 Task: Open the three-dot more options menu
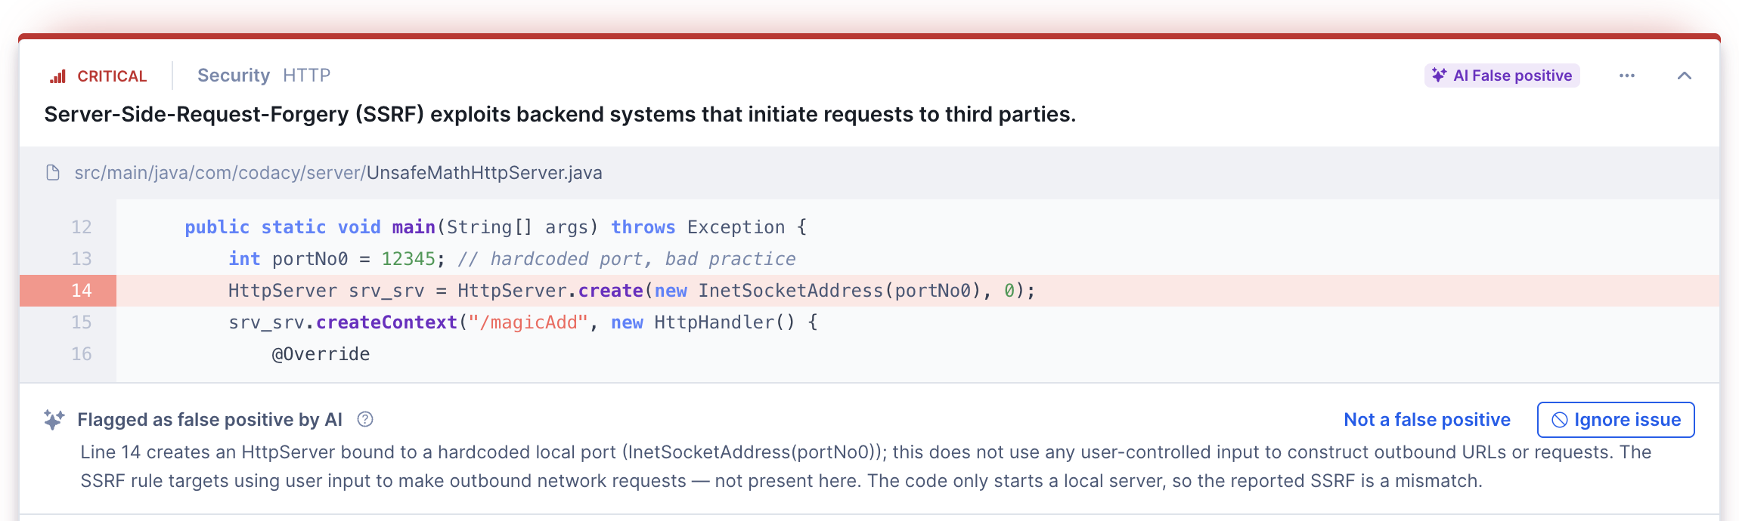(1627, 76)
